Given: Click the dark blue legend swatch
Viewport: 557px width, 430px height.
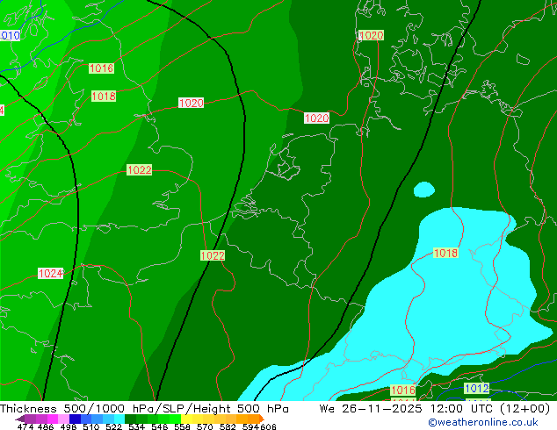Looking at the screenshot, I should (75, 419).
